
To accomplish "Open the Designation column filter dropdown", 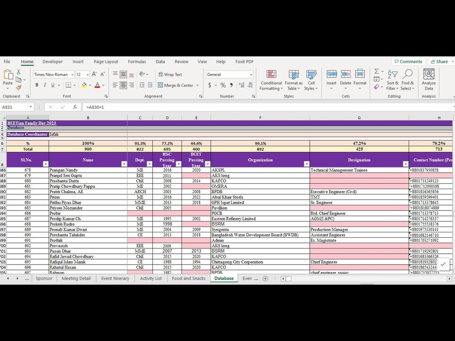I will [406, 164].
